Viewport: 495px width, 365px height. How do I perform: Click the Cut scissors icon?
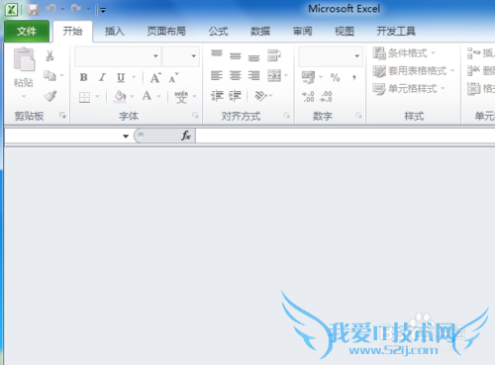49,56
